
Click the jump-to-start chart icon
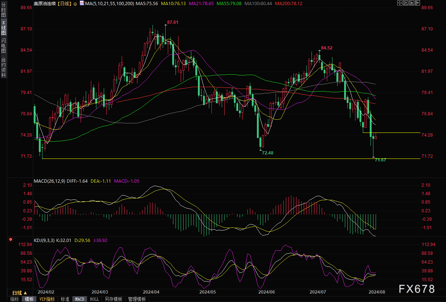[405, 3]
